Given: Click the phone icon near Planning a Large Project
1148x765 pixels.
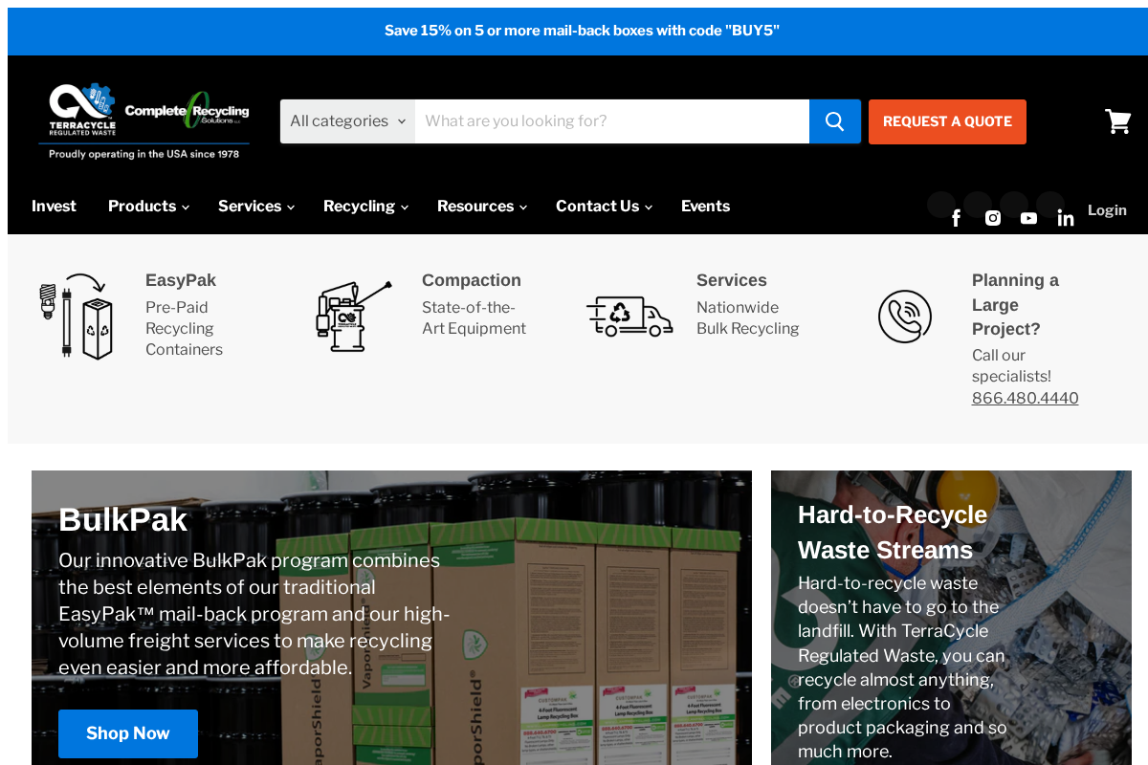Looking at the screenshot, I should (x=905, y=316).
